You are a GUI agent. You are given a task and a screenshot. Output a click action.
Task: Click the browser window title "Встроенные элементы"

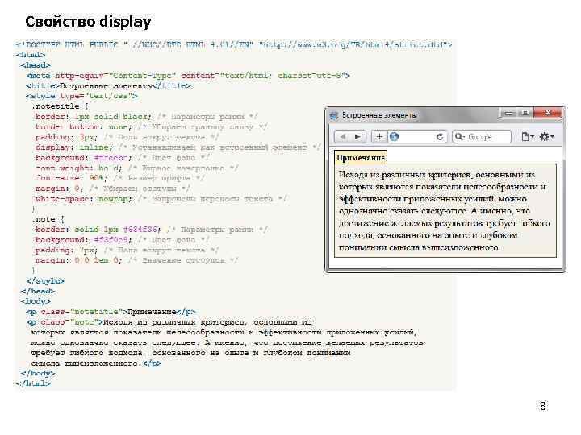click(379, 115)
